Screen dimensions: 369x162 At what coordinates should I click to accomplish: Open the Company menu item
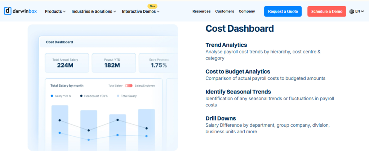[247, 11]
